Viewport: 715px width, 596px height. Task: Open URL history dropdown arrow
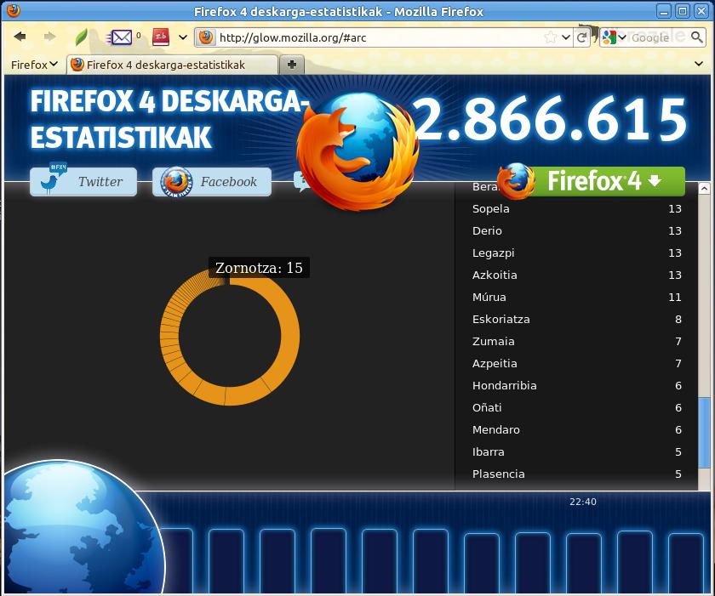tap(566, 37)
